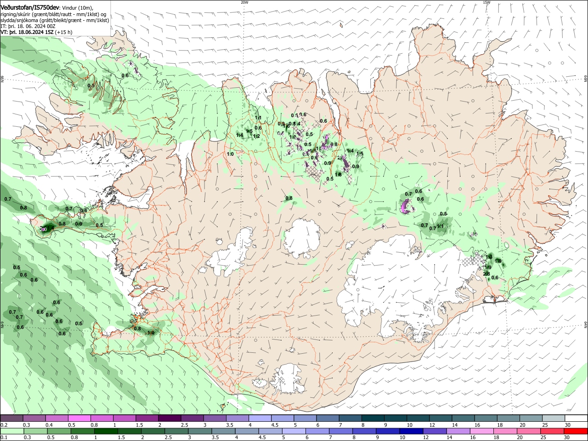Click the grey-purple swatch labeled 0.2 on snow legend
The image size is (588, 441).
tap(11, 418)
